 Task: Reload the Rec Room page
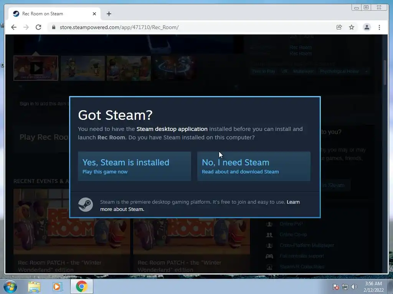tap(38, 27)
